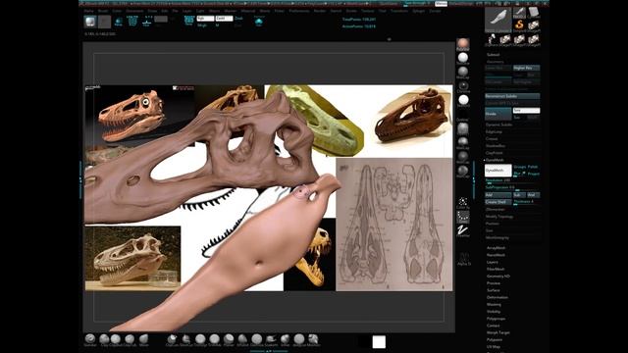The height and width of the screenshot is (353, 628).
Task: Choose the Chrome material sphere
Action: pos(463,86)
